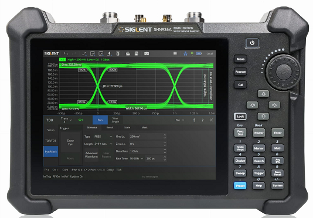Switch to the Result tab
Viewport: 313px width, 218px height.
[x=110, y=127]
